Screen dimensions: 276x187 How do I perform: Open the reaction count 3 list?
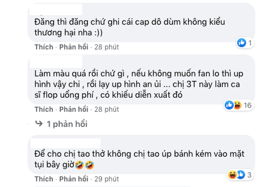[249, 175]
